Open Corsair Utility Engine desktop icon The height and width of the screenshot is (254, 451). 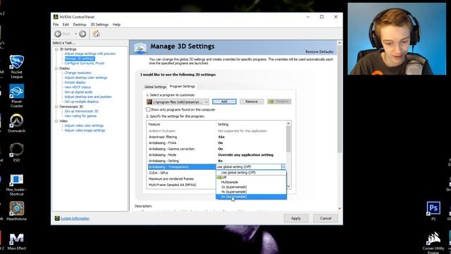[x=433, y=242]
